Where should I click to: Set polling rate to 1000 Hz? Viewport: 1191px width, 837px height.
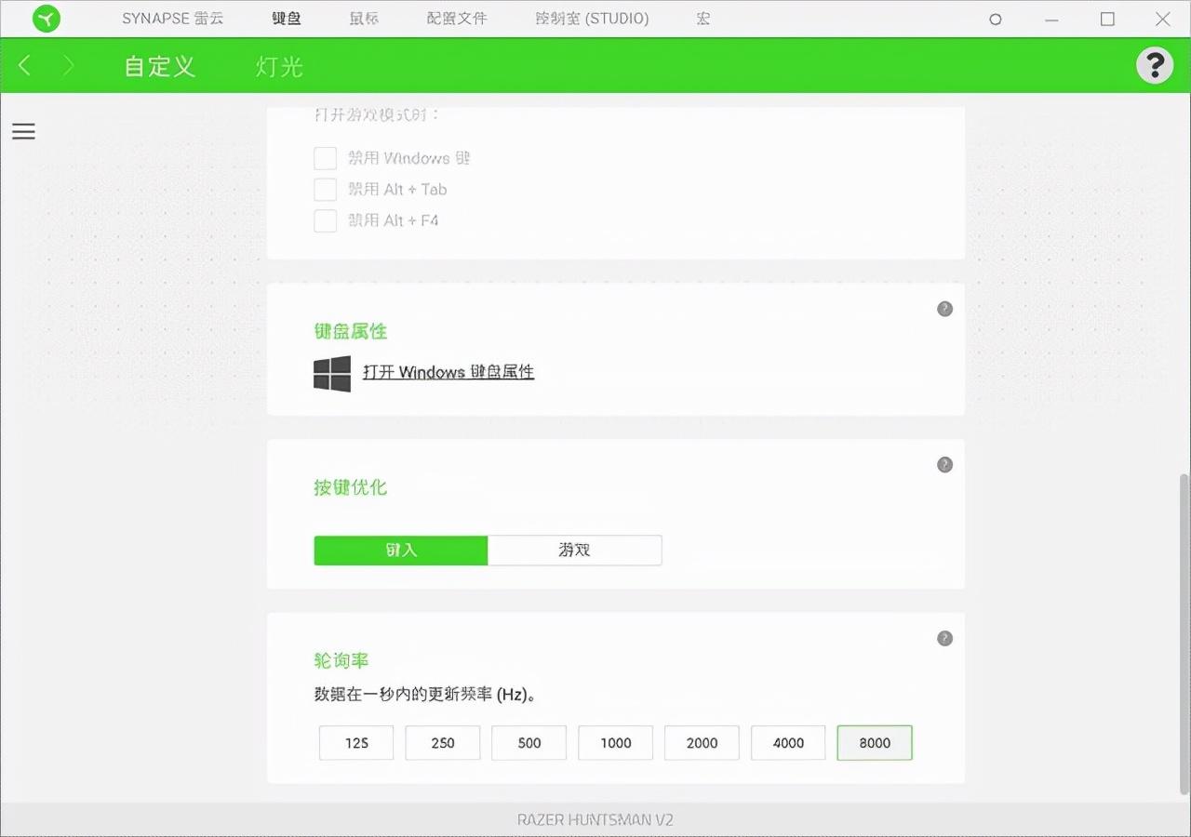point(616,742)
